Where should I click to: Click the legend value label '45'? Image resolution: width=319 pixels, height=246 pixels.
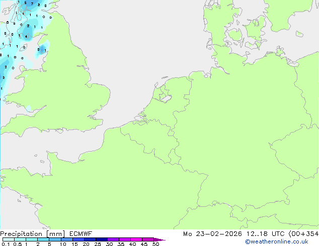pos(144,244)
